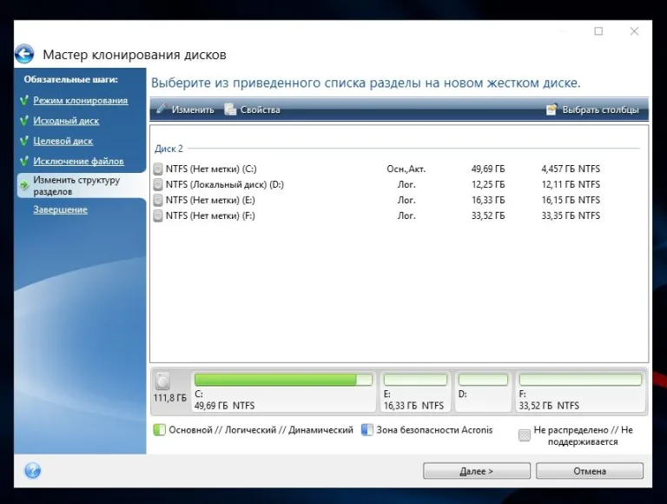This screenshot has width=667, height=504.
Task: Click the 12,25 ГБ size value
Action: point(488,184)
